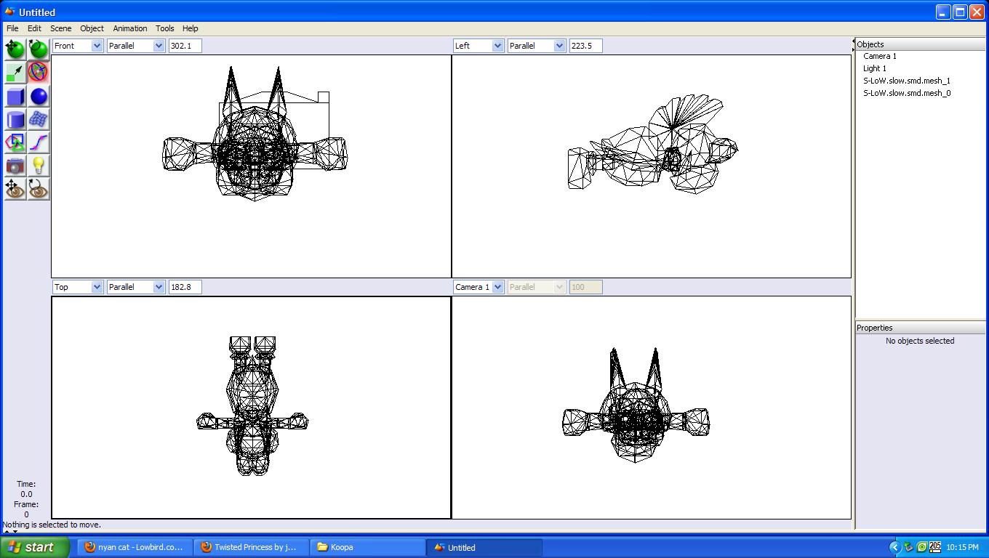This screenshot has width=989, height=558.
Task: Click the 'Nothing is selected to move.' status text
Action: 52,525
